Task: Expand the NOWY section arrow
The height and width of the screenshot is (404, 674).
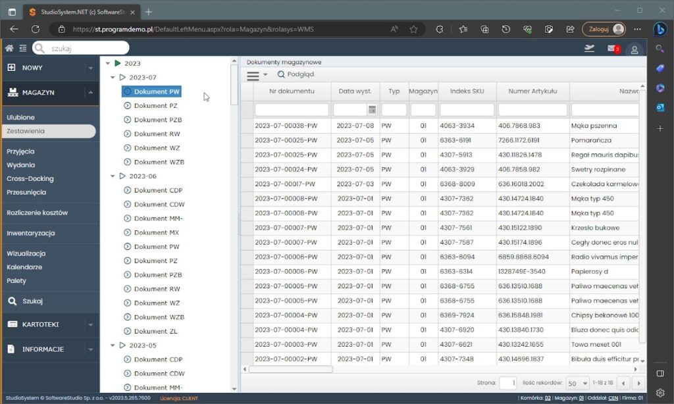Action: coord(90,68)
